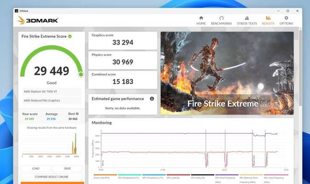Click Your score value 29 449
310x184 pixels.
coord(29,119)
